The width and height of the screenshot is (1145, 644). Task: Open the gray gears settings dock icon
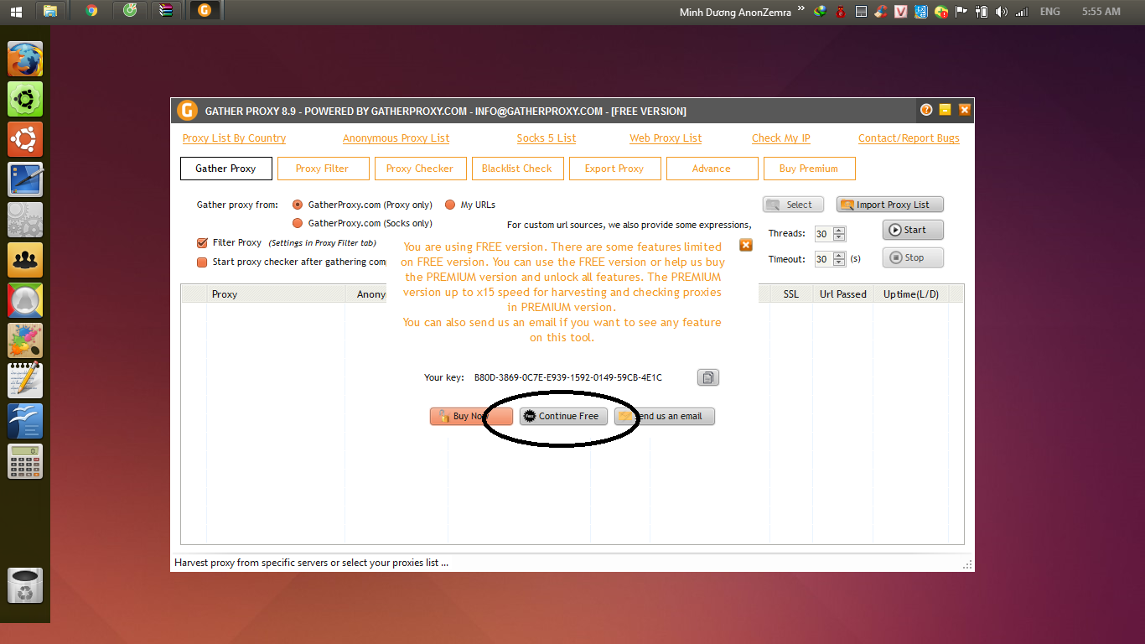click(x=25, y=220)
